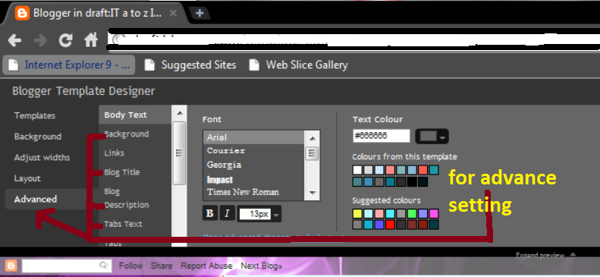Click the page icon of Internet Explorer 9 bookmark
The height and width of the screenshot is (277, 600).
14,65
